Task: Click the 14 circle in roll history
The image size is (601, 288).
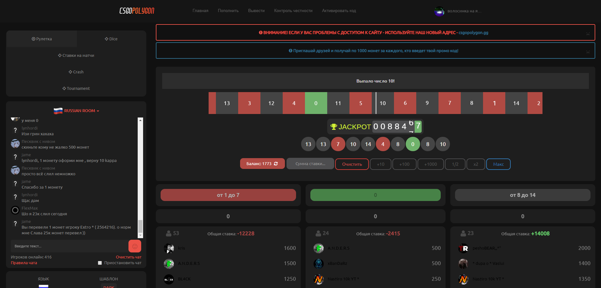Action: tap(368, 144)
